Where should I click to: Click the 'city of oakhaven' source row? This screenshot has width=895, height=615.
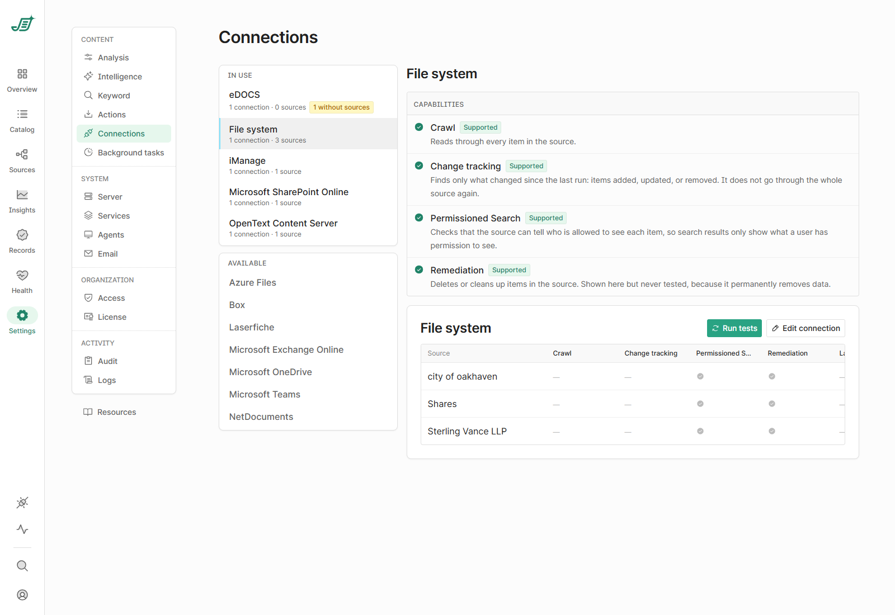pyautogui.click(x=633, y=376)
